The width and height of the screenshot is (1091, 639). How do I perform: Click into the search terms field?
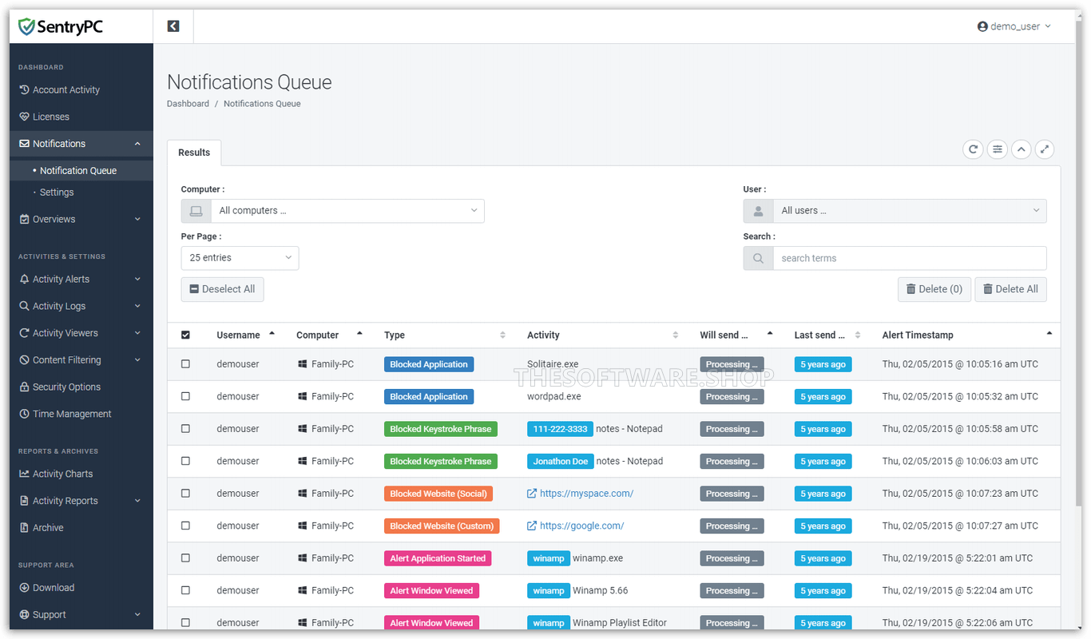[x=910, y=258]
